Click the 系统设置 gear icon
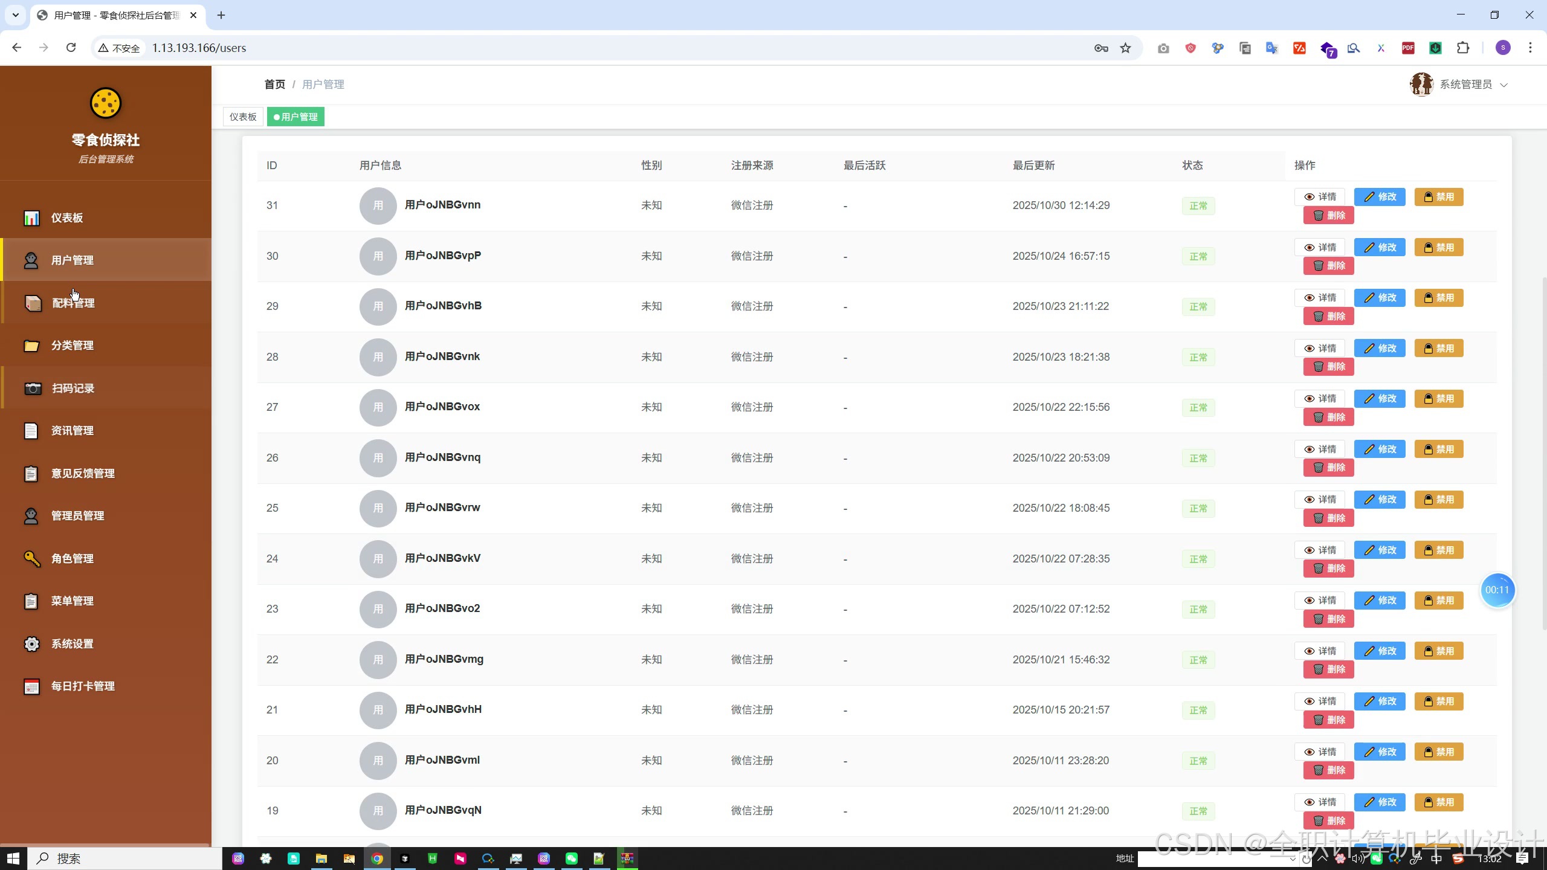Image resolution: width=1547 pixels, height=870 pixels. point(31,643)
